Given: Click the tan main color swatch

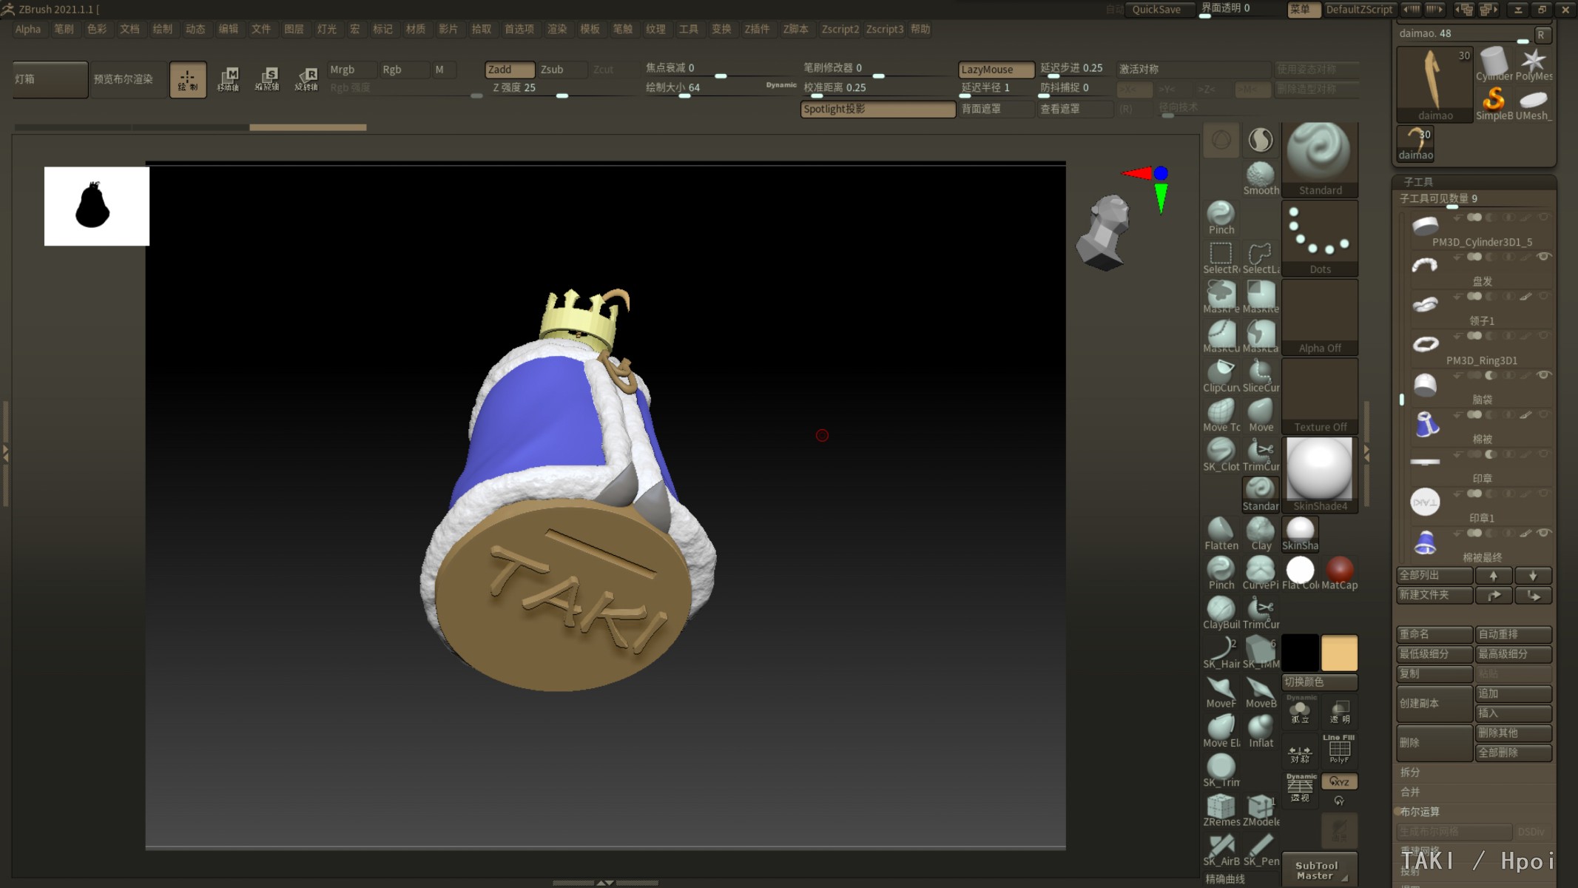Looking at the screenshot, I should point(1339,653).
